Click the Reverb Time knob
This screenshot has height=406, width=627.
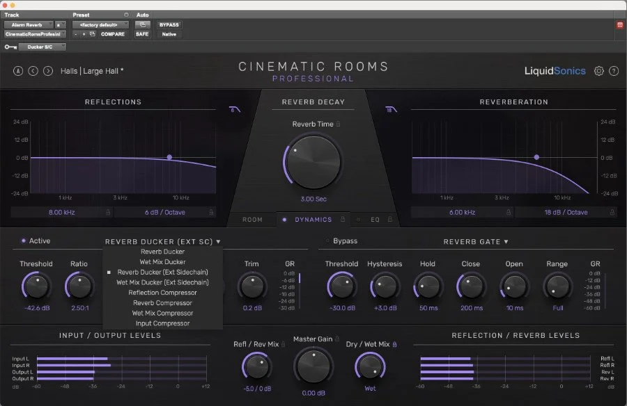313,162
